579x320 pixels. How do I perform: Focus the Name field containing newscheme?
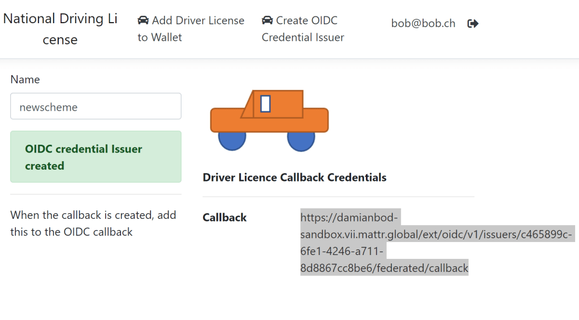(x=96, y=106)
